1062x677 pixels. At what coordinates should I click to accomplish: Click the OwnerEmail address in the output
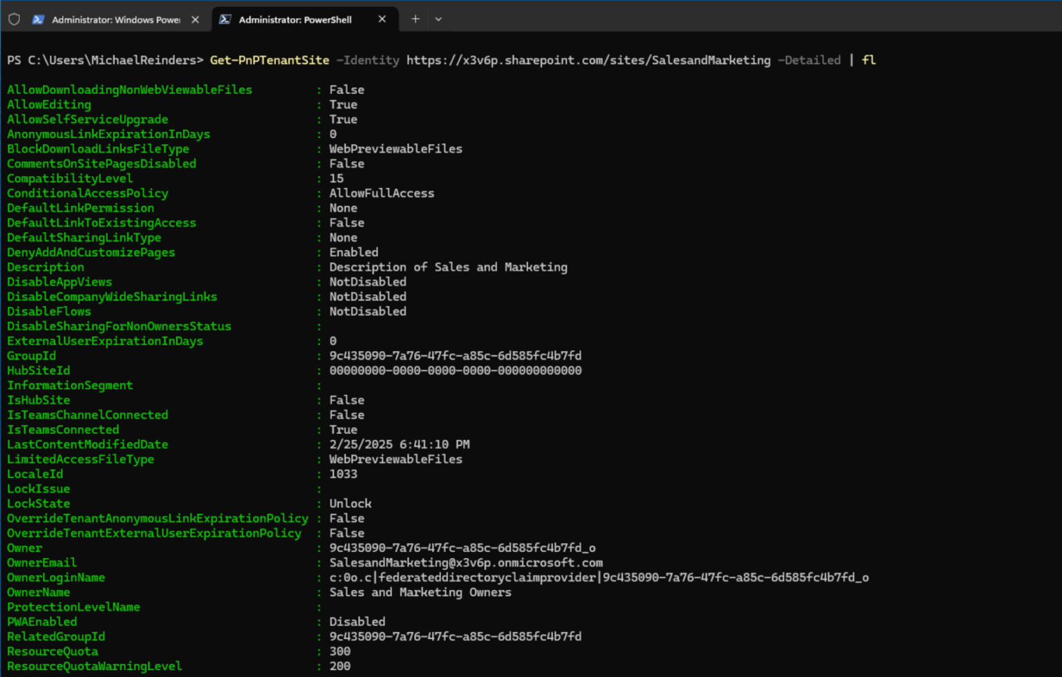[x=466, y=562]
